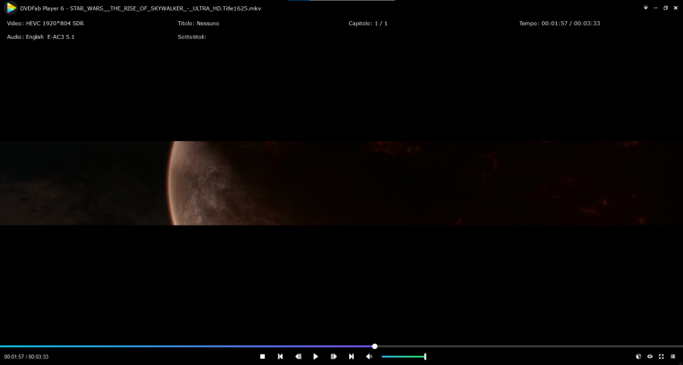
Task: Click the elapsed time 00:01:57 / 00:03:33 at bottom-left
Action: click(26, 357)
